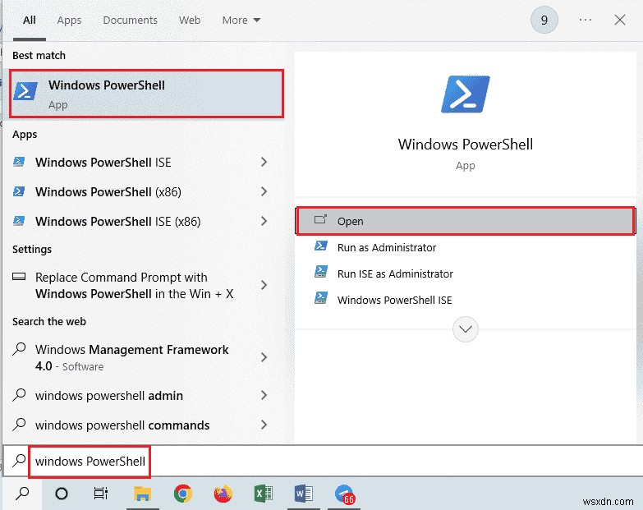
Task: Search web for windows powershell admin
Action: [144, 395]
